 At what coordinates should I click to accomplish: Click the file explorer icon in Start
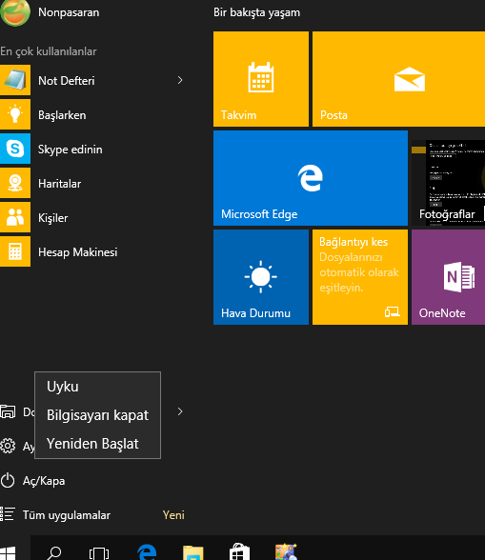8,411
